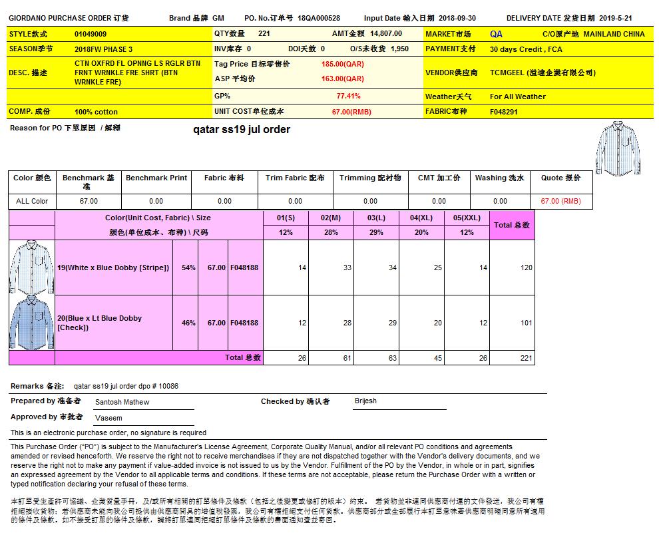The height and width of the screenshot is (539, 659).
Task: Select the Blue x Lt Blue Dobby shirt image
Action: point(31,323)
